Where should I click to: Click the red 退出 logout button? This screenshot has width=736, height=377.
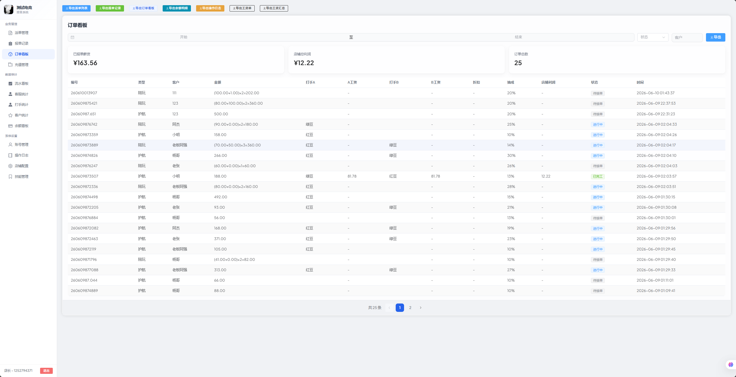point(46,371)
